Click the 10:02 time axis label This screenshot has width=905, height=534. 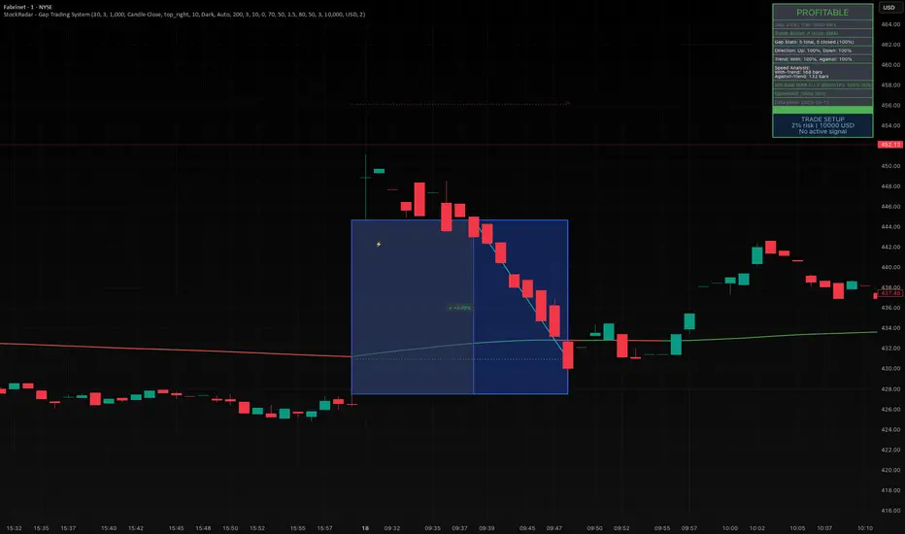pos(756,528)
